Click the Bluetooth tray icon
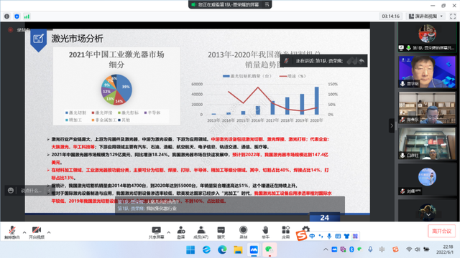The height and width of the screenshot is (258, 460). coord(351,249)
